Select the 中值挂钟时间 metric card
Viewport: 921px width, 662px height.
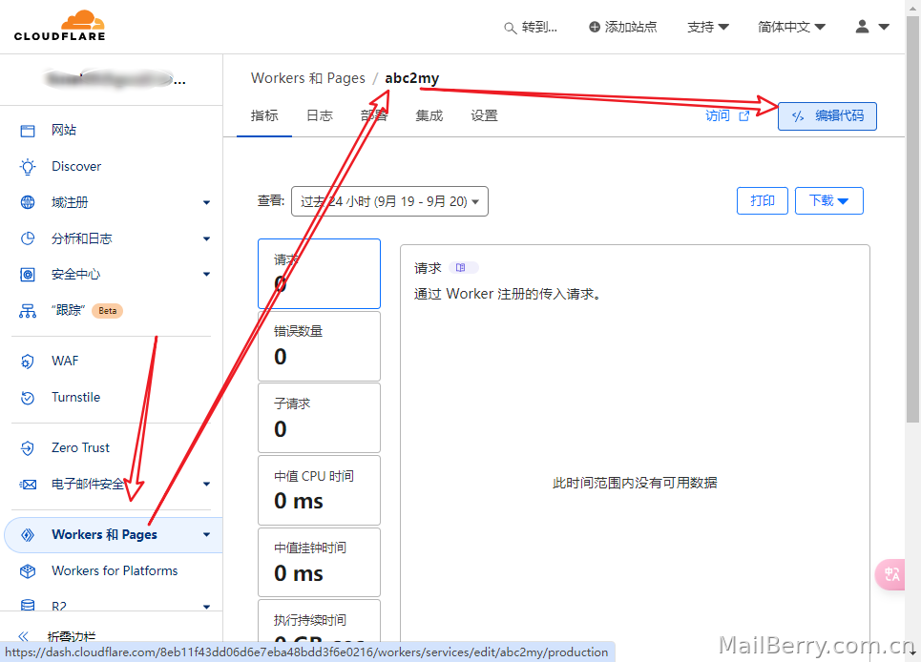(319, 563)
